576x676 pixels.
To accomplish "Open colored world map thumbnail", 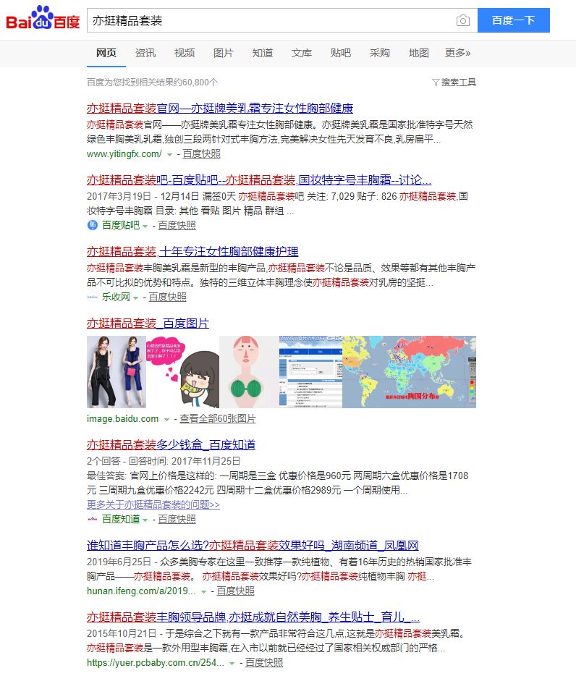I will pos(409,371).
